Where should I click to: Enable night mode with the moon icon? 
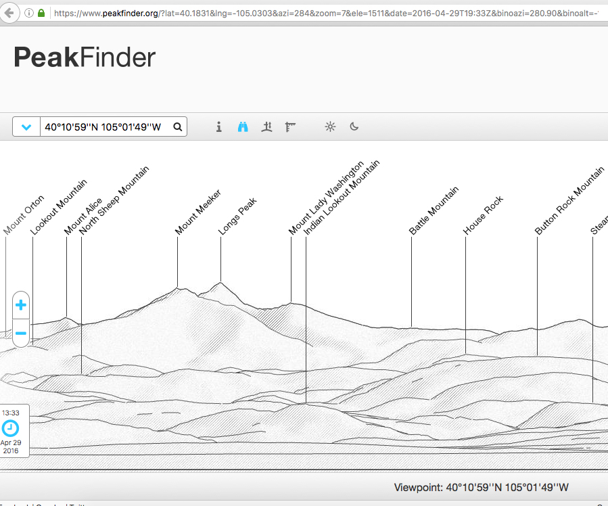tap(354, 127)
